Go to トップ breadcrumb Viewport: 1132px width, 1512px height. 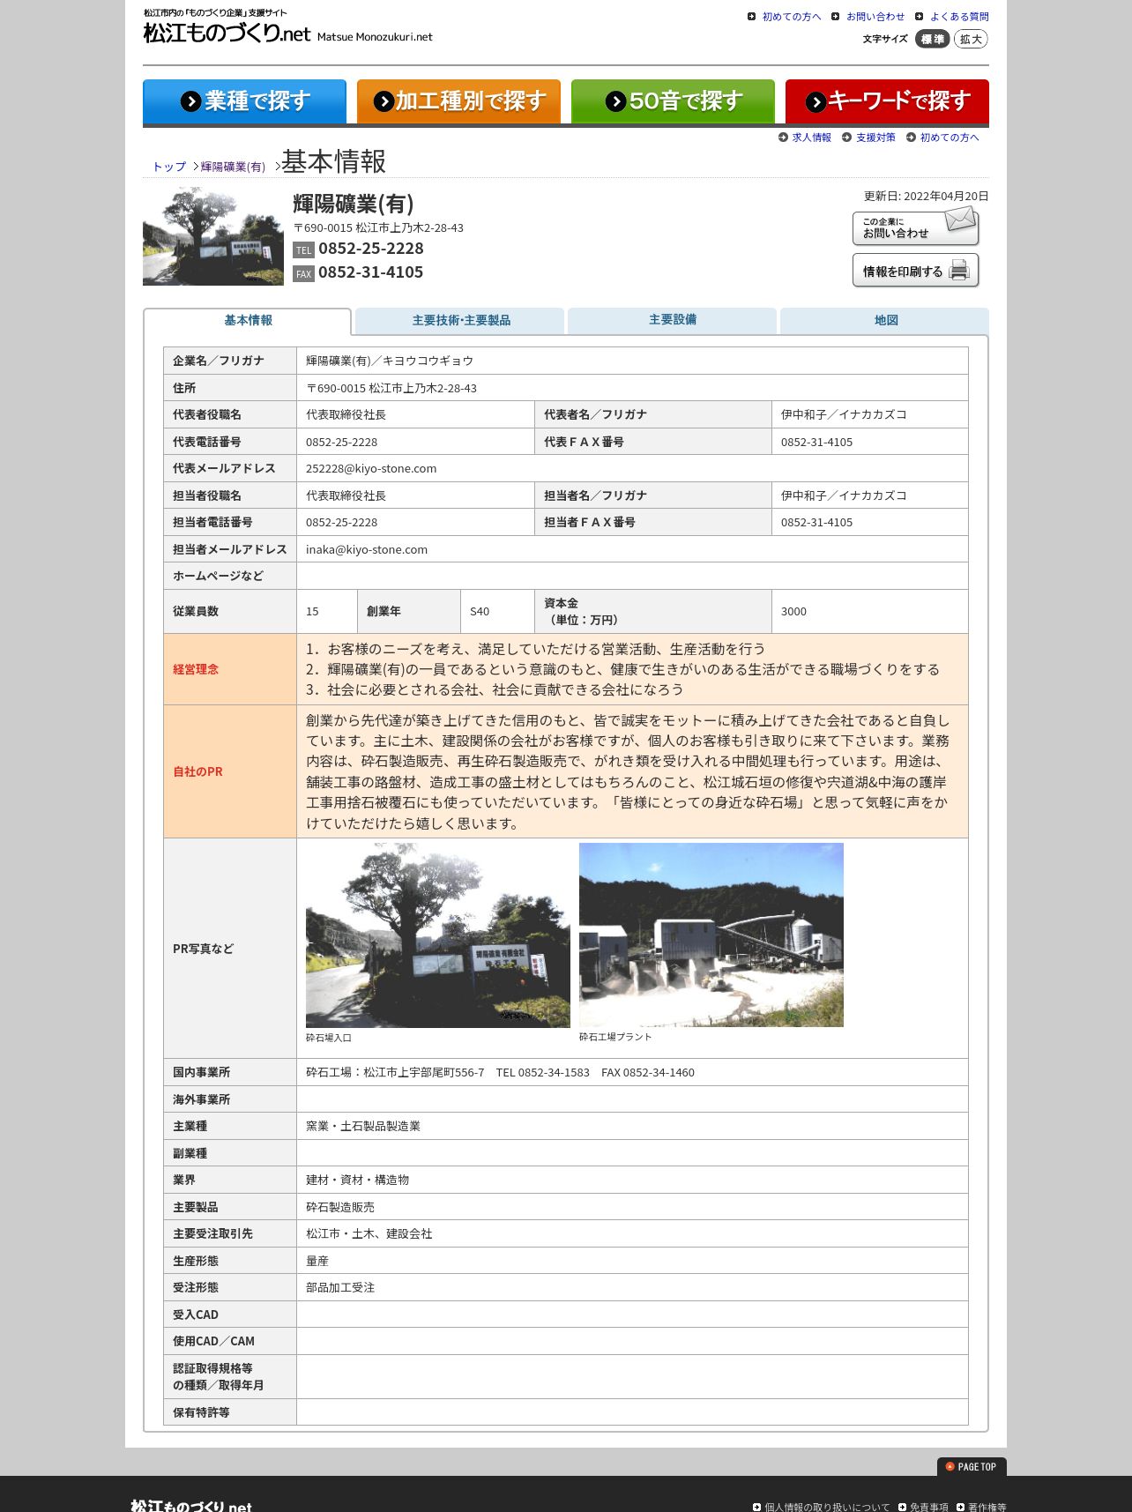pyautogui.click(x=169, y=167)
